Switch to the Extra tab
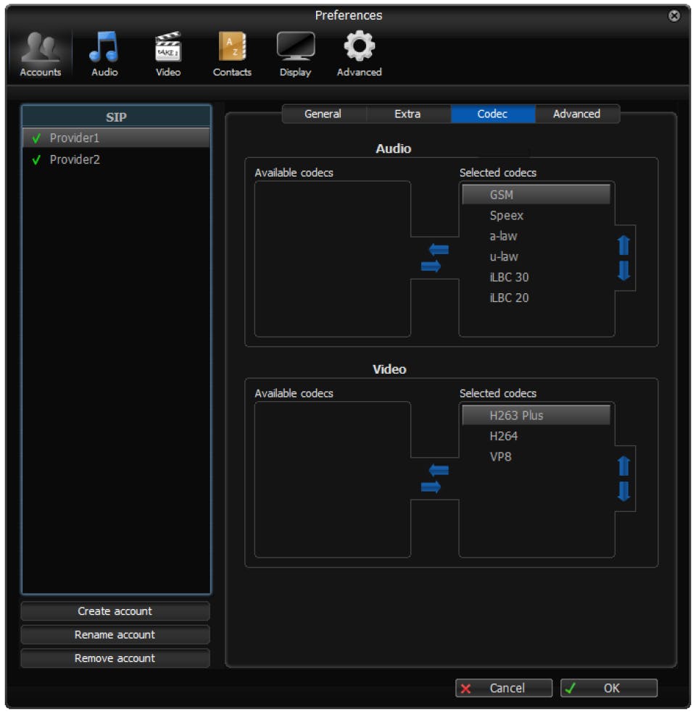This screenshot has height=714, width=696. [x=408, y=114]
